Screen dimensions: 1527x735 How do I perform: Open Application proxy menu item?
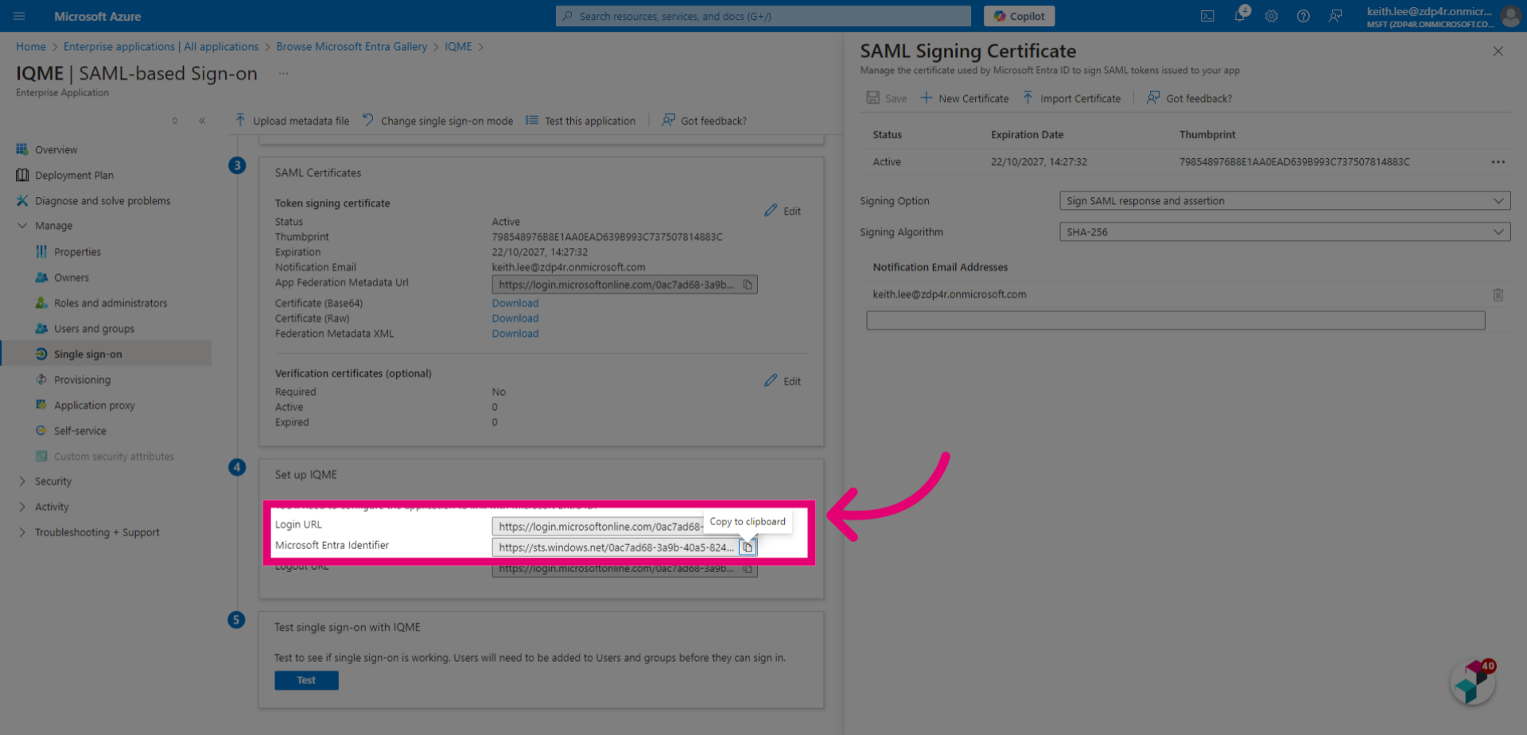pyautogui.click(x=94, y=405)
